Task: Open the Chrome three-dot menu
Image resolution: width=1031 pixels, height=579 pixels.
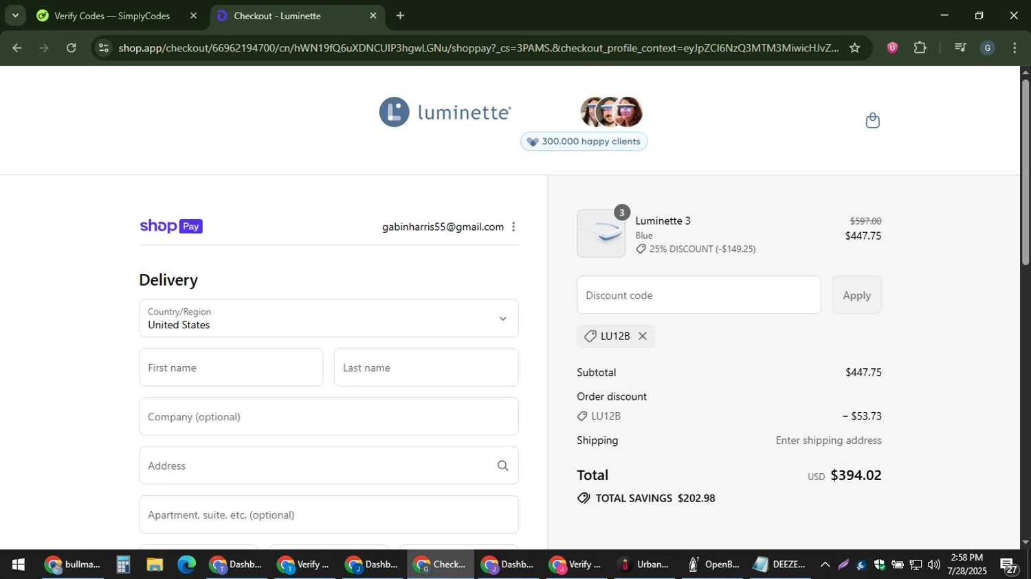Action: [1015, 47]
